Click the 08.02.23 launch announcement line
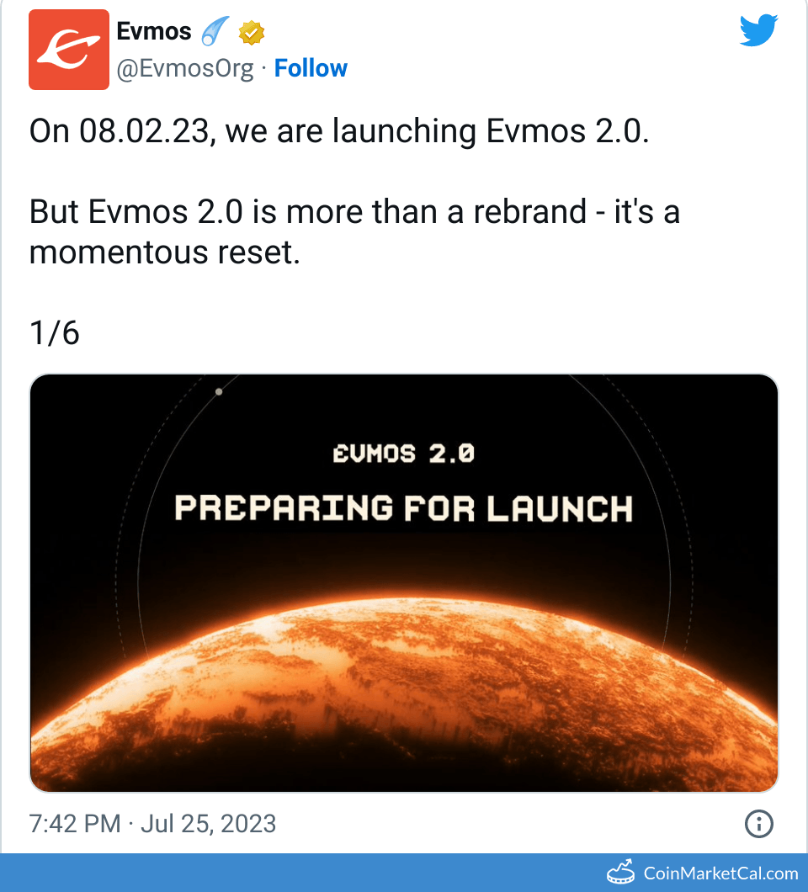Viewport: 808px width, 892px height. [339, 130]
